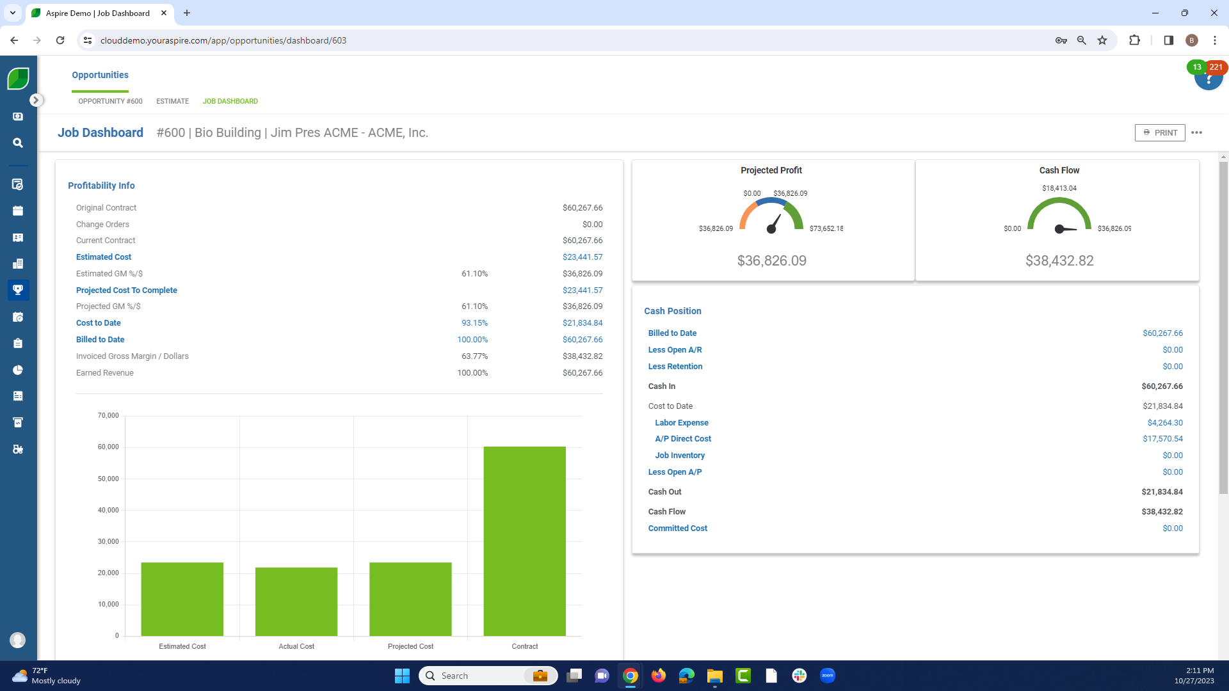Click the user avatar at sidebar bottom
Viewport: 1229px width, 691px height.
point(18,640)
